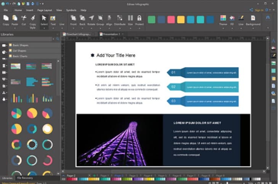Click the Cut scissors icon

[x=24, y=18]
